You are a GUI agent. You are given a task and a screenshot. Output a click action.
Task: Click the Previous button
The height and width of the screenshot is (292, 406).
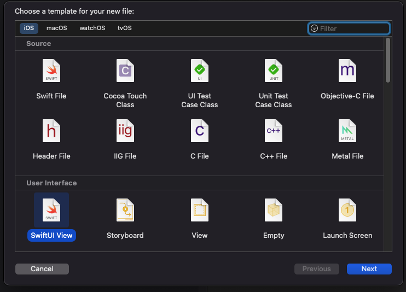click(316, 268)
